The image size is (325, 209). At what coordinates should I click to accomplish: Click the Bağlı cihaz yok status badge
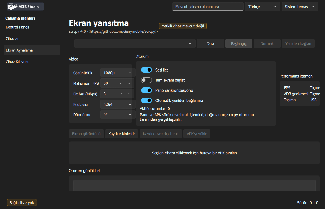point(22,203)
